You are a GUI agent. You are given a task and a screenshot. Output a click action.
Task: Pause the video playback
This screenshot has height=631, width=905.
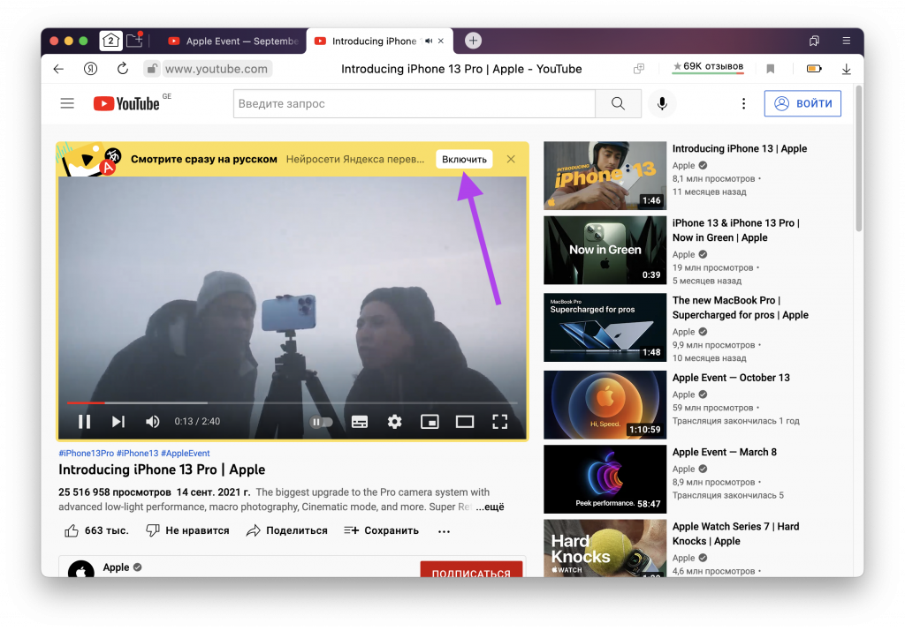(85, 422)
